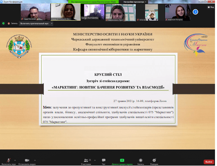
Task: Click the green screen-sharing notification banner
Action: click(x=93, y=2)
